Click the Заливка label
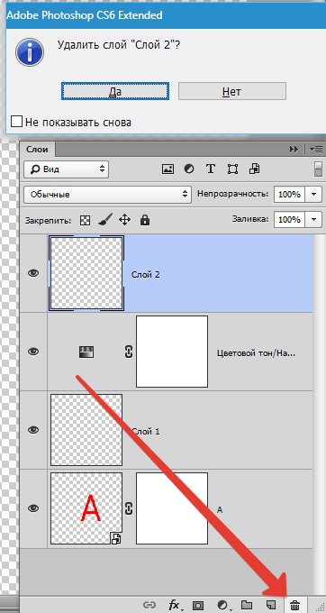The image size is (326, 613). (250, 219)
